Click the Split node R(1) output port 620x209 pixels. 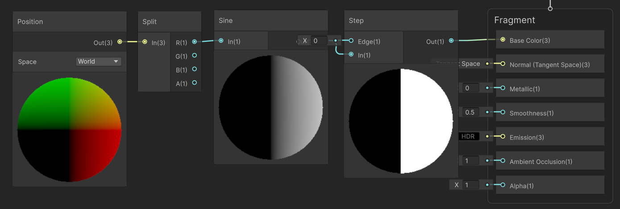click(x=194, y=41)
